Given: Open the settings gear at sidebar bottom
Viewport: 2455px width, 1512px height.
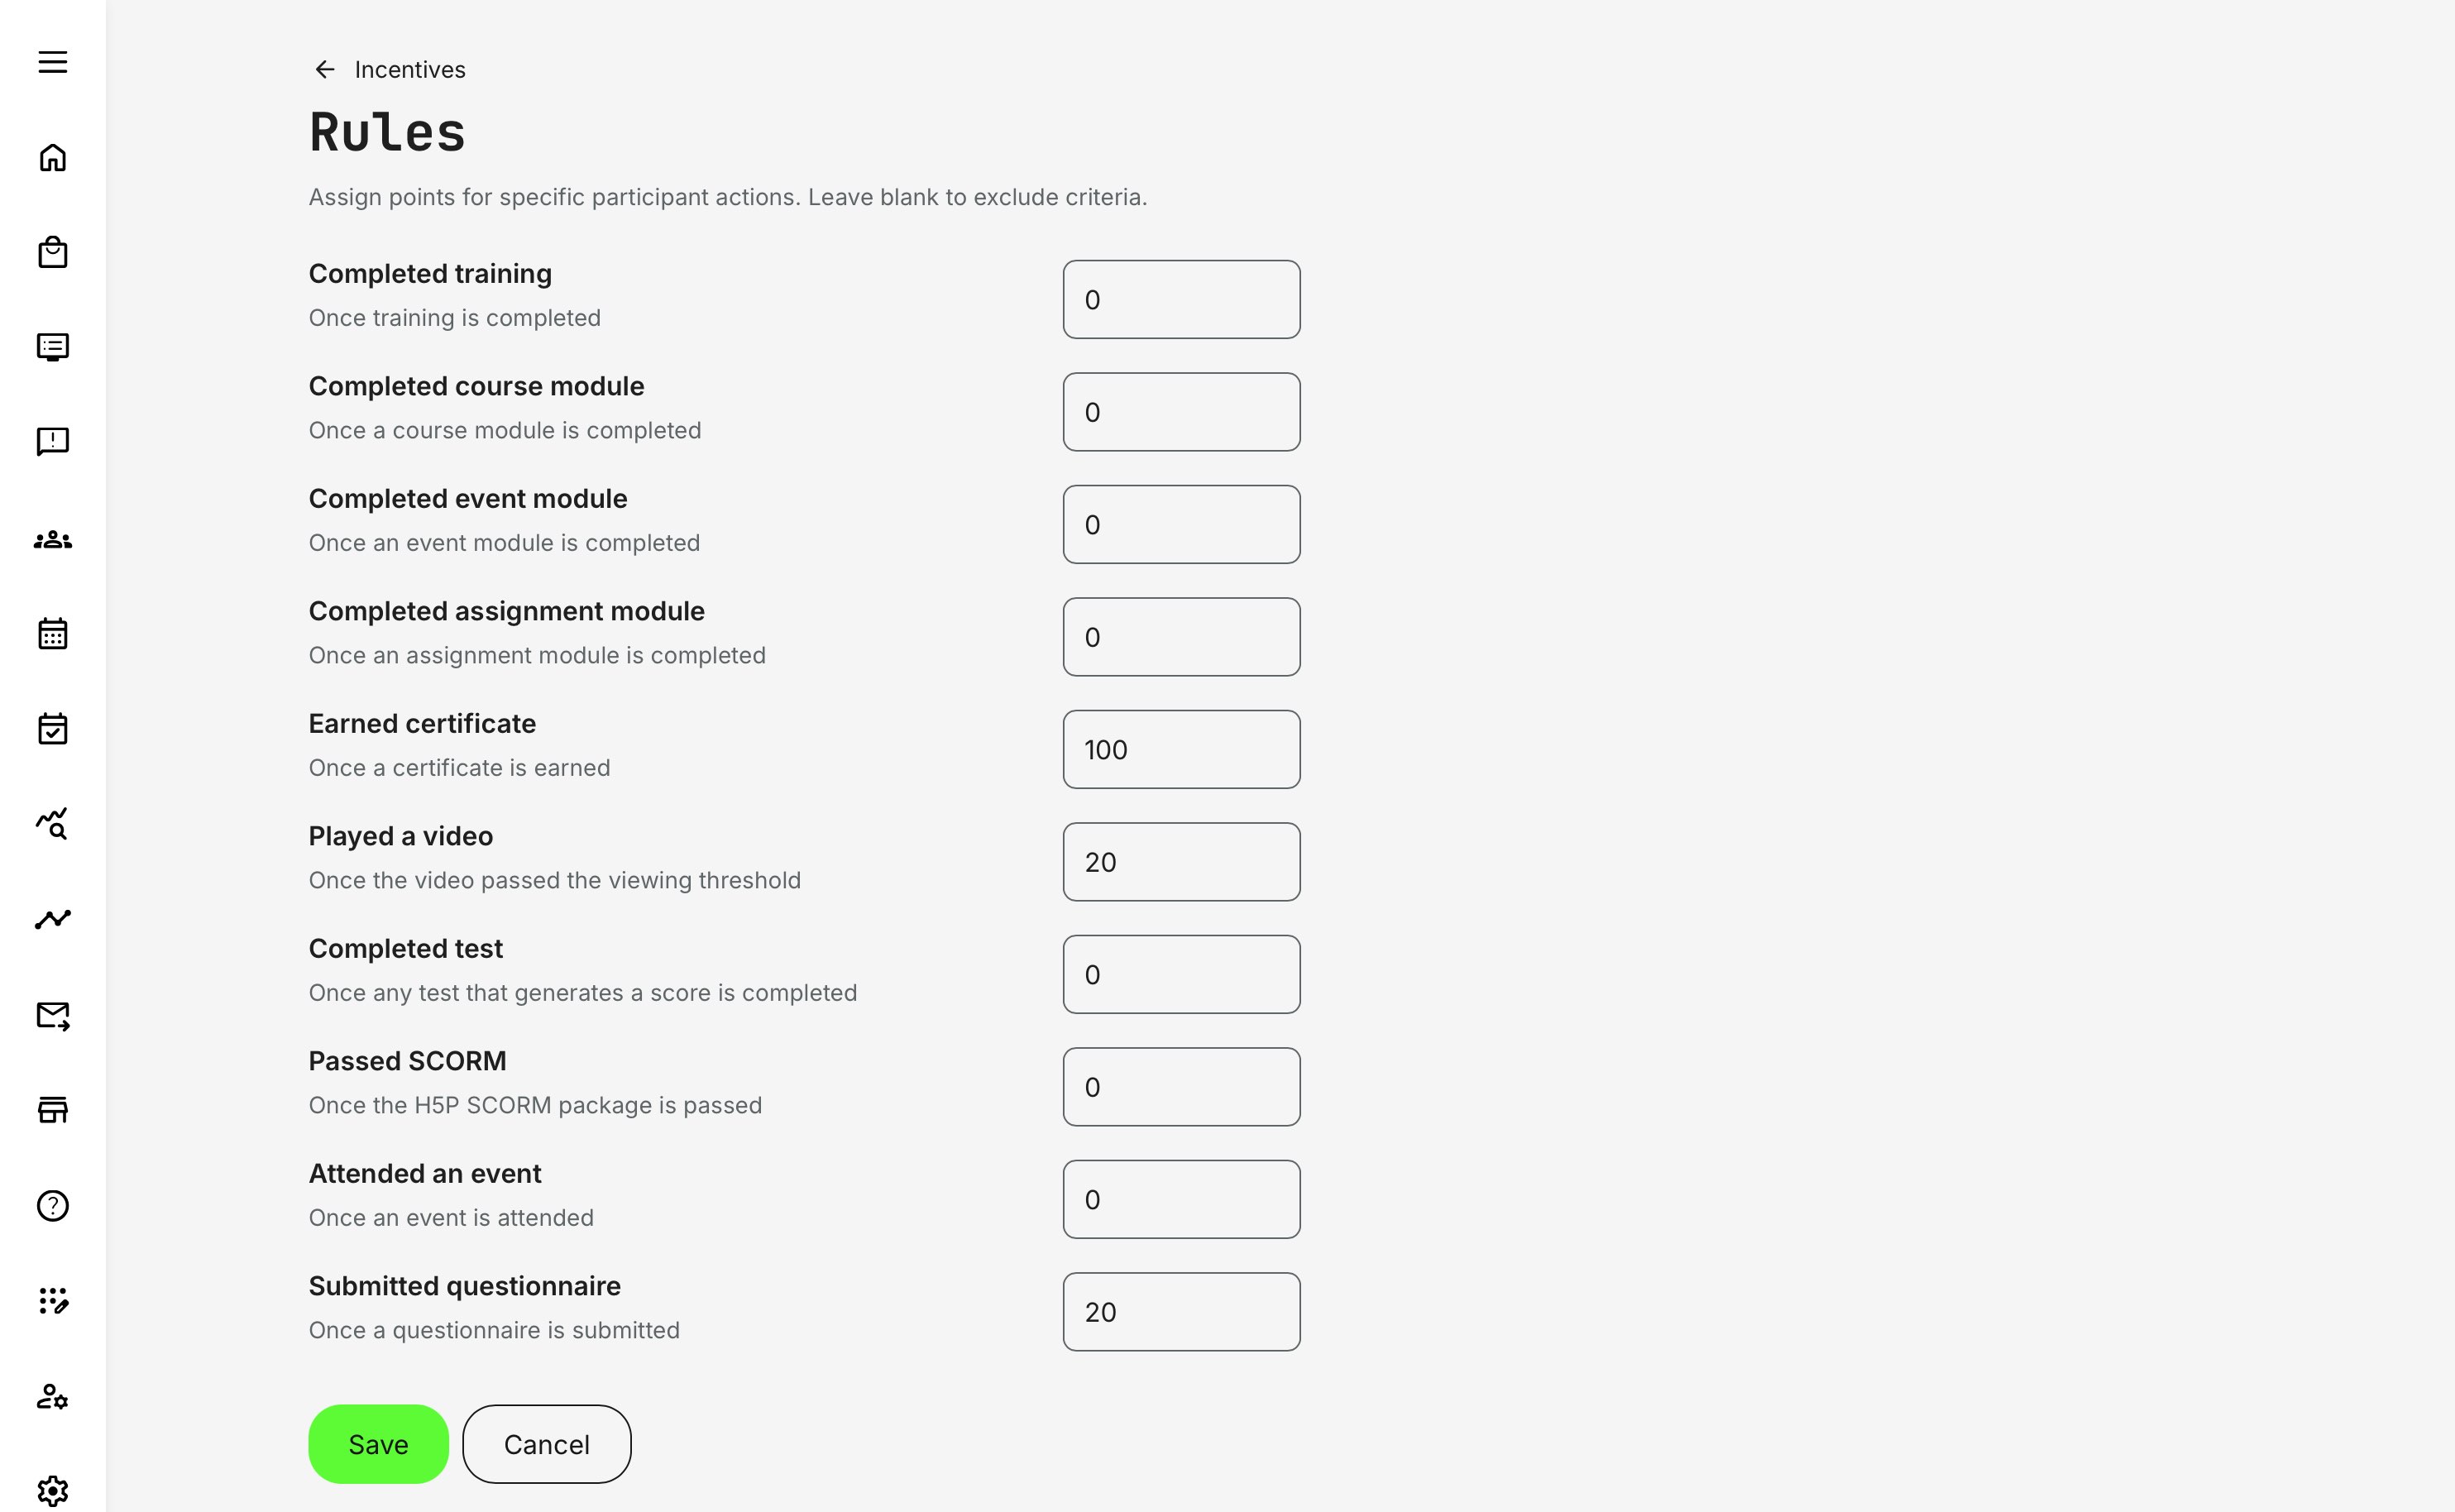Looking at the screenshot, I should [x=51, y=1488].
